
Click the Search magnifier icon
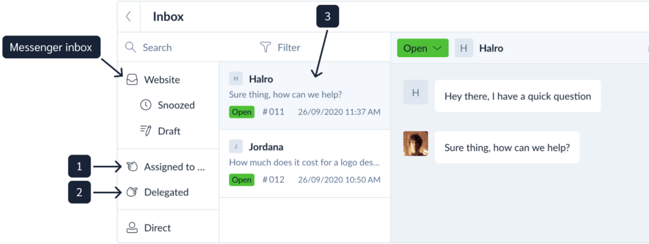pyautogui.click(x=131, y=47)
